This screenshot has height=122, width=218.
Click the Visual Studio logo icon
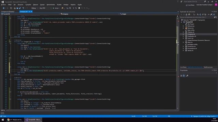tap(2, 2)
